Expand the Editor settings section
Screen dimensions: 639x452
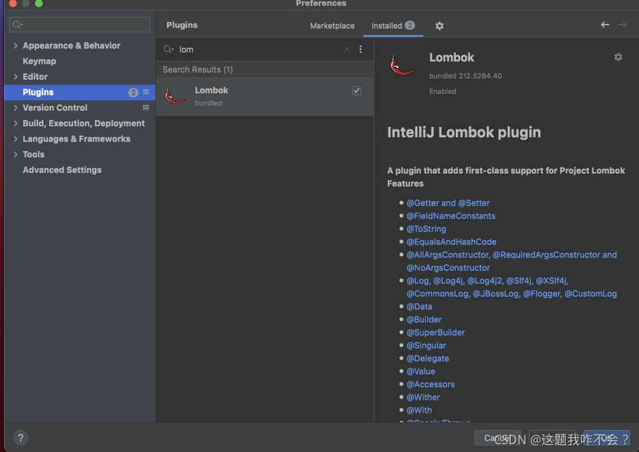tap(16, 76)
